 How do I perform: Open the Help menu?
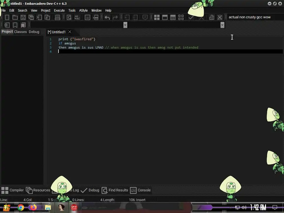(x=108, y=11)
